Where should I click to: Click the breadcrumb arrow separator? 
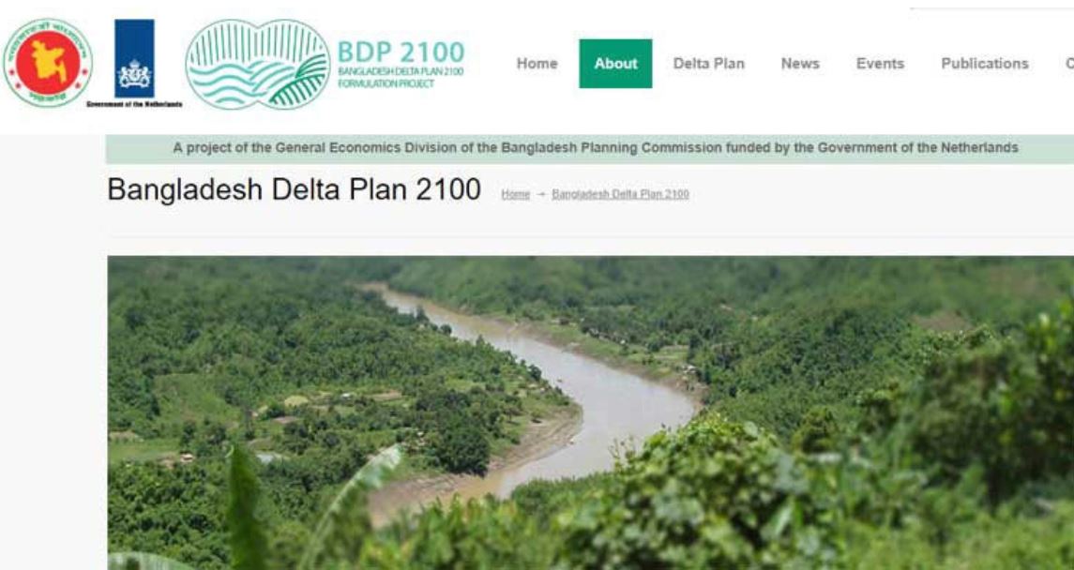pos(541,194)
